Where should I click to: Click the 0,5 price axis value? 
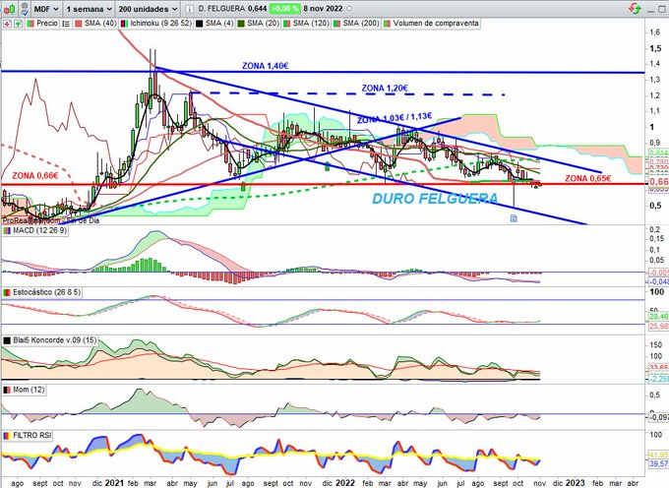(x=655, y=206)
